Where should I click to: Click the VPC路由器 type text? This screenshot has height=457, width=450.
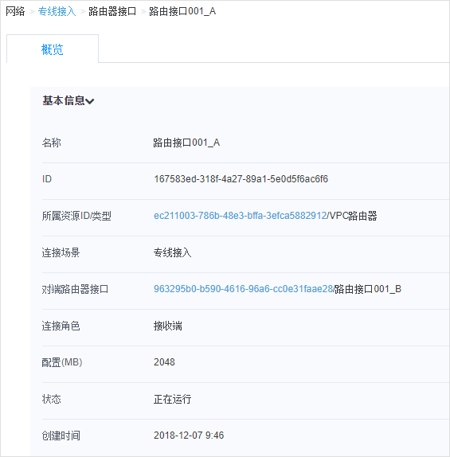click(353, 216)
